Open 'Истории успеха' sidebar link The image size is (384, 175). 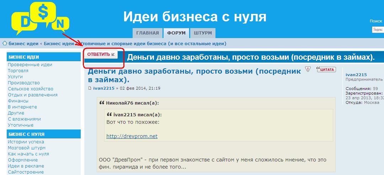click(26, 142)
